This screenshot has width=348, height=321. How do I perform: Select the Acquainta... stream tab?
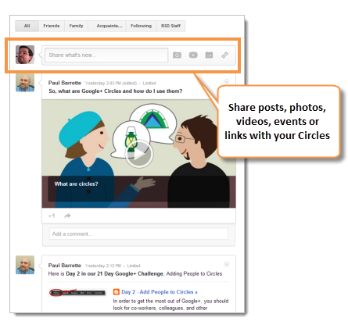(x=109, y=26)
